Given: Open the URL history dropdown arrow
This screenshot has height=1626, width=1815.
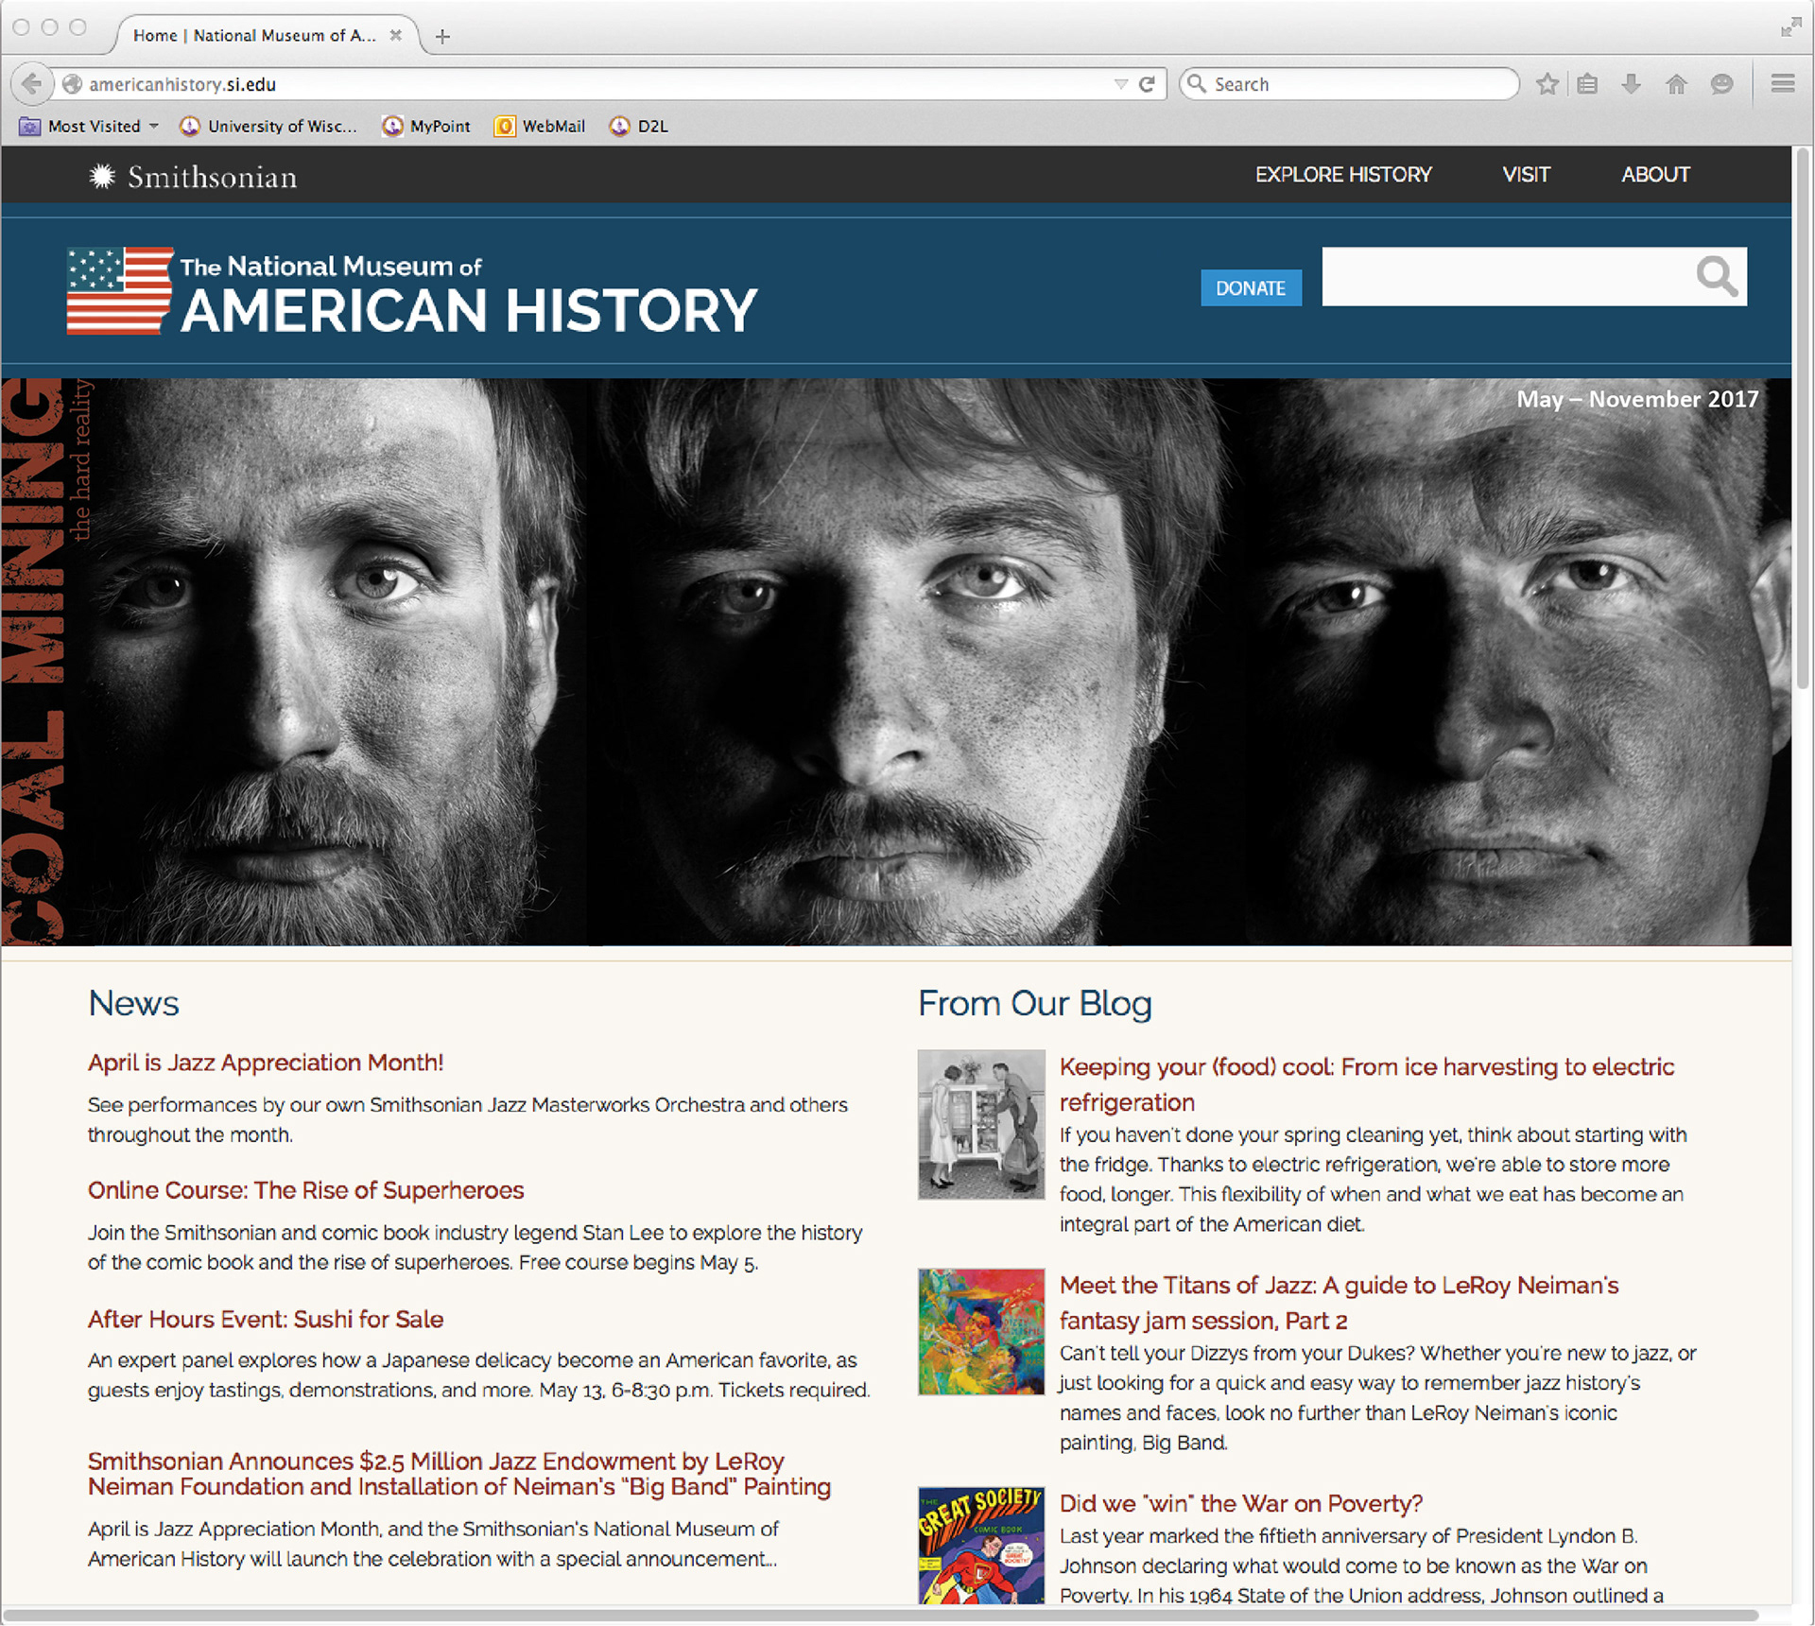Looking at the screenshot, I should [1121, 84].
